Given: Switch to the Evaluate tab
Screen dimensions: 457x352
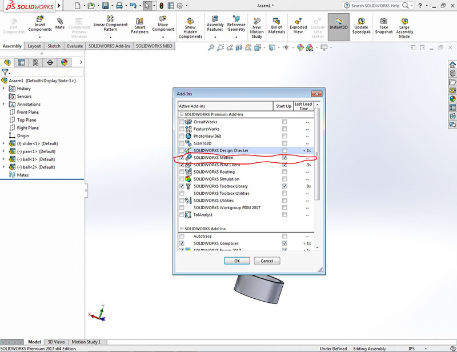Looking at the screenshot, I should (75, 46).
